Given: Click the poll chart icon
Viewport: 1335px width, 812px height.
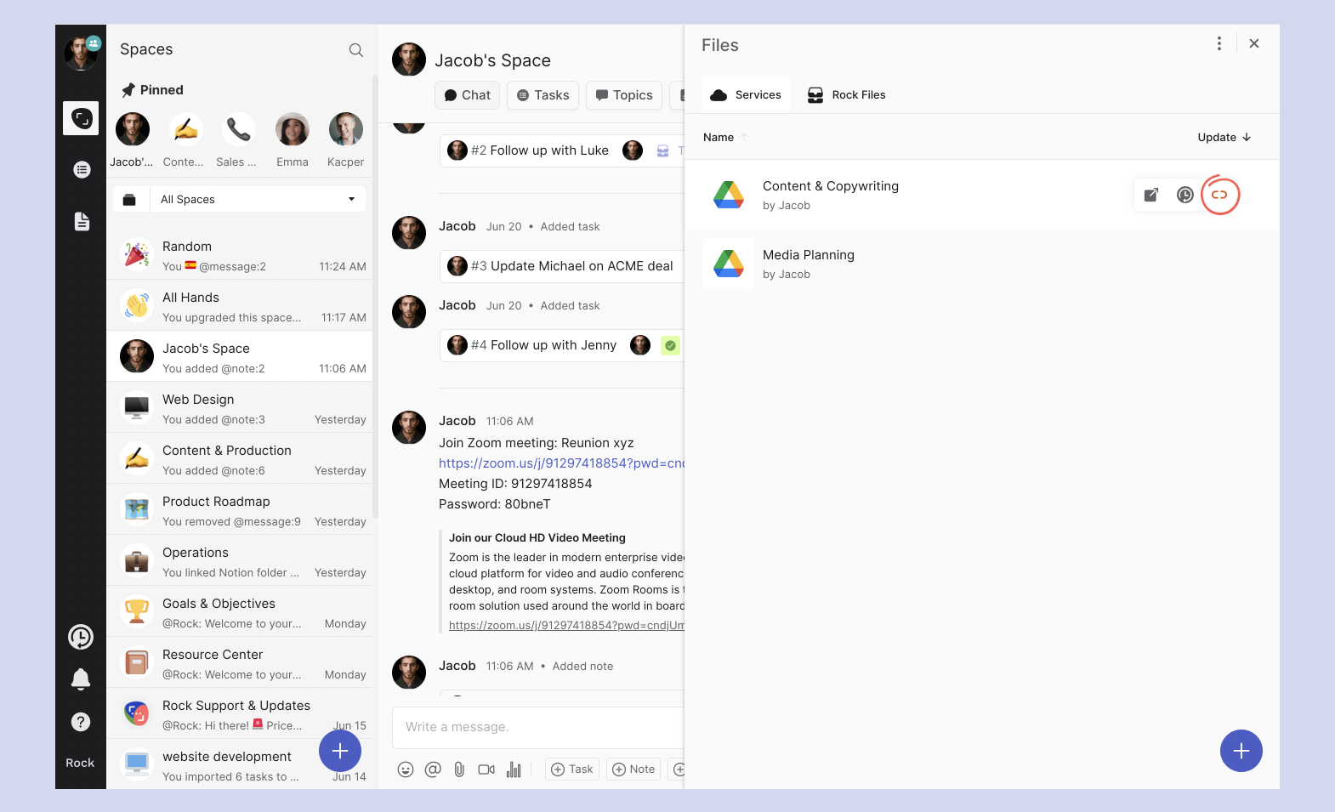Looking at the screenshot, I should tap(514, 769).
